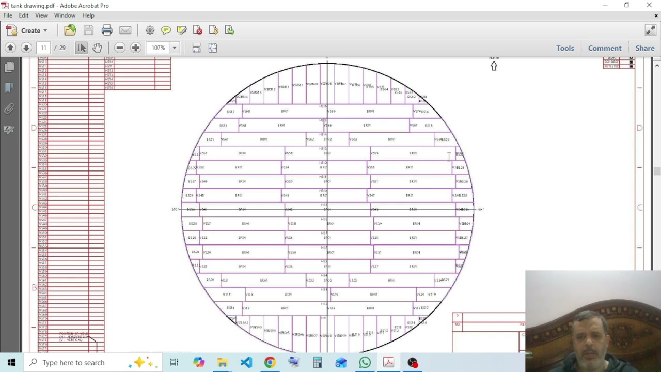Viewport: 661px width, 372px height.
Task: Open the Edit menu
Action: click(x=24, y=16)
